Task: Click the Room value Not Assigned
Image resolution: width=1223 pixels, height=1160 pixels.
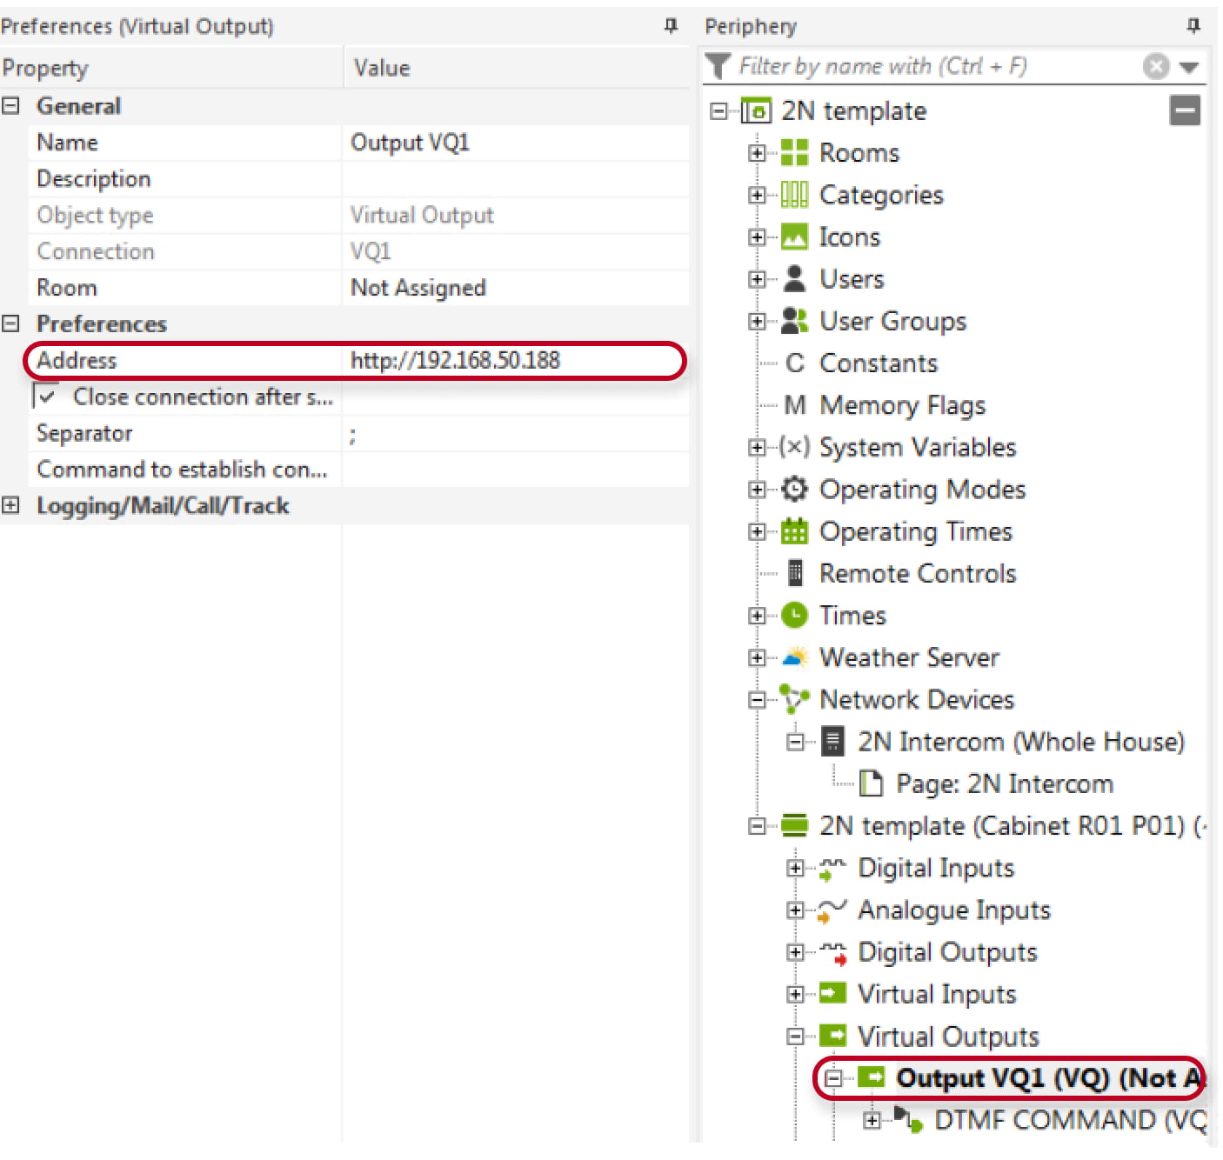Action: click(516, 287)
